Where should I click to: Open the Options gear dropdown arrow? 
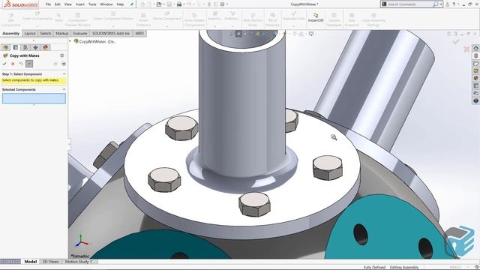point(226,4)
